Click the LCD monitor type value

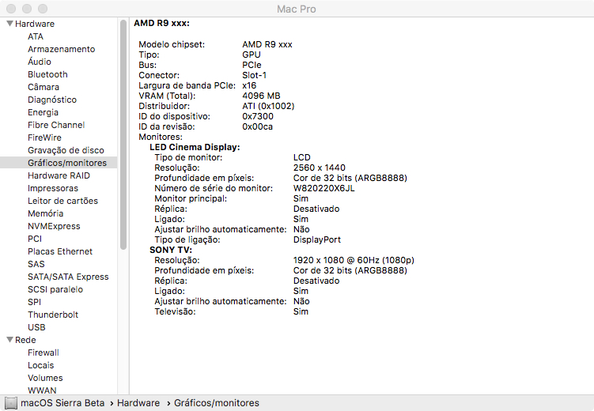point(301,157)
